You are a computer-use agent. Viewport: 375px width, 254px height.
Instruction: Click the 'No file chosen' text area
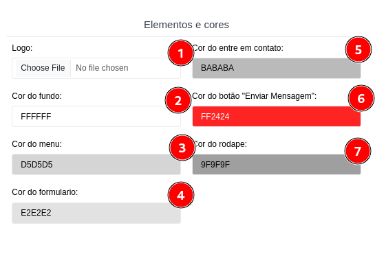tap(102, 68)
